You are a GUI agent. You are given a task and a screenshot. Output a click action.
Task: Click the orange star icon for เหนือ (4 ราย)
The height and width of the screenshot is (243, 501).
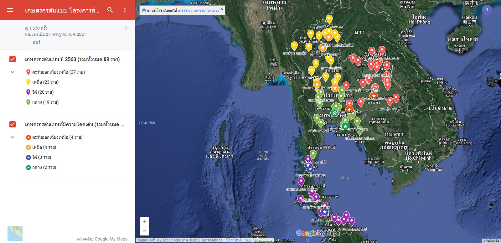(28, 147)
